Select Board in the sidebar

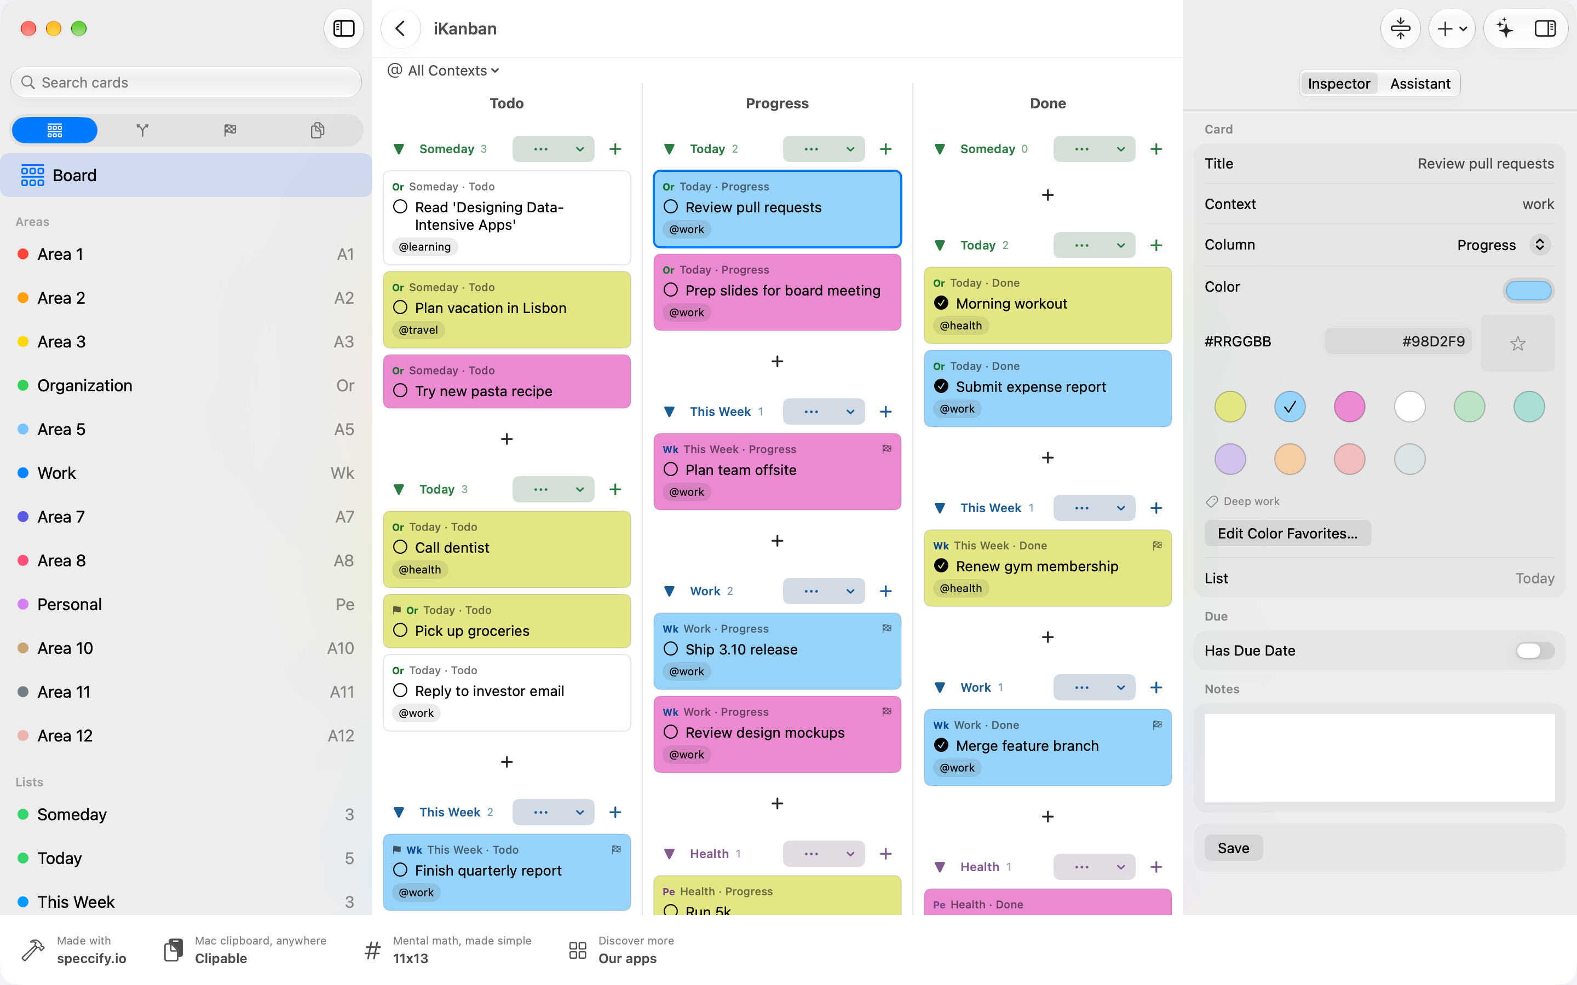pos(186,175)
